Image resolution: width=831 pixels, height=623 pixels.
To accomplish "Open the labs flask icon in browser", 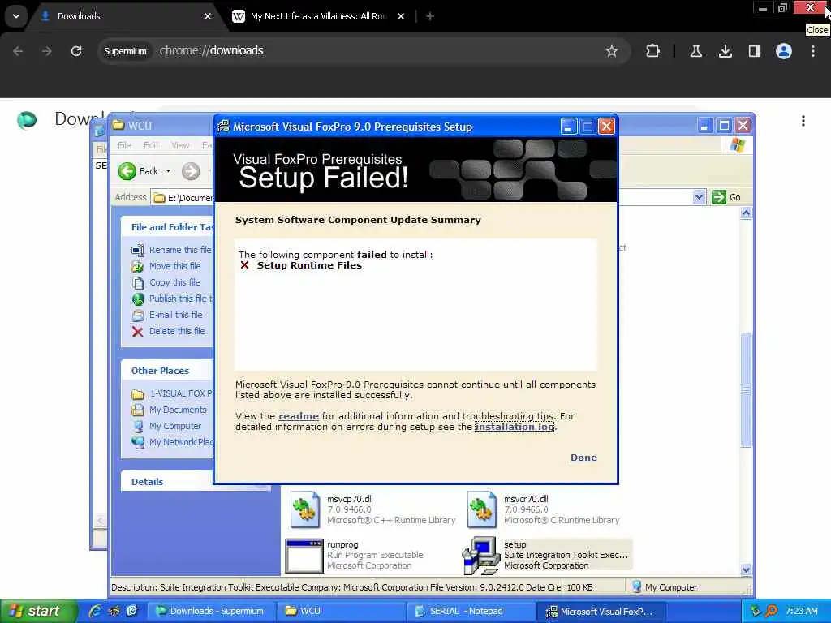I will coord(695,51).
